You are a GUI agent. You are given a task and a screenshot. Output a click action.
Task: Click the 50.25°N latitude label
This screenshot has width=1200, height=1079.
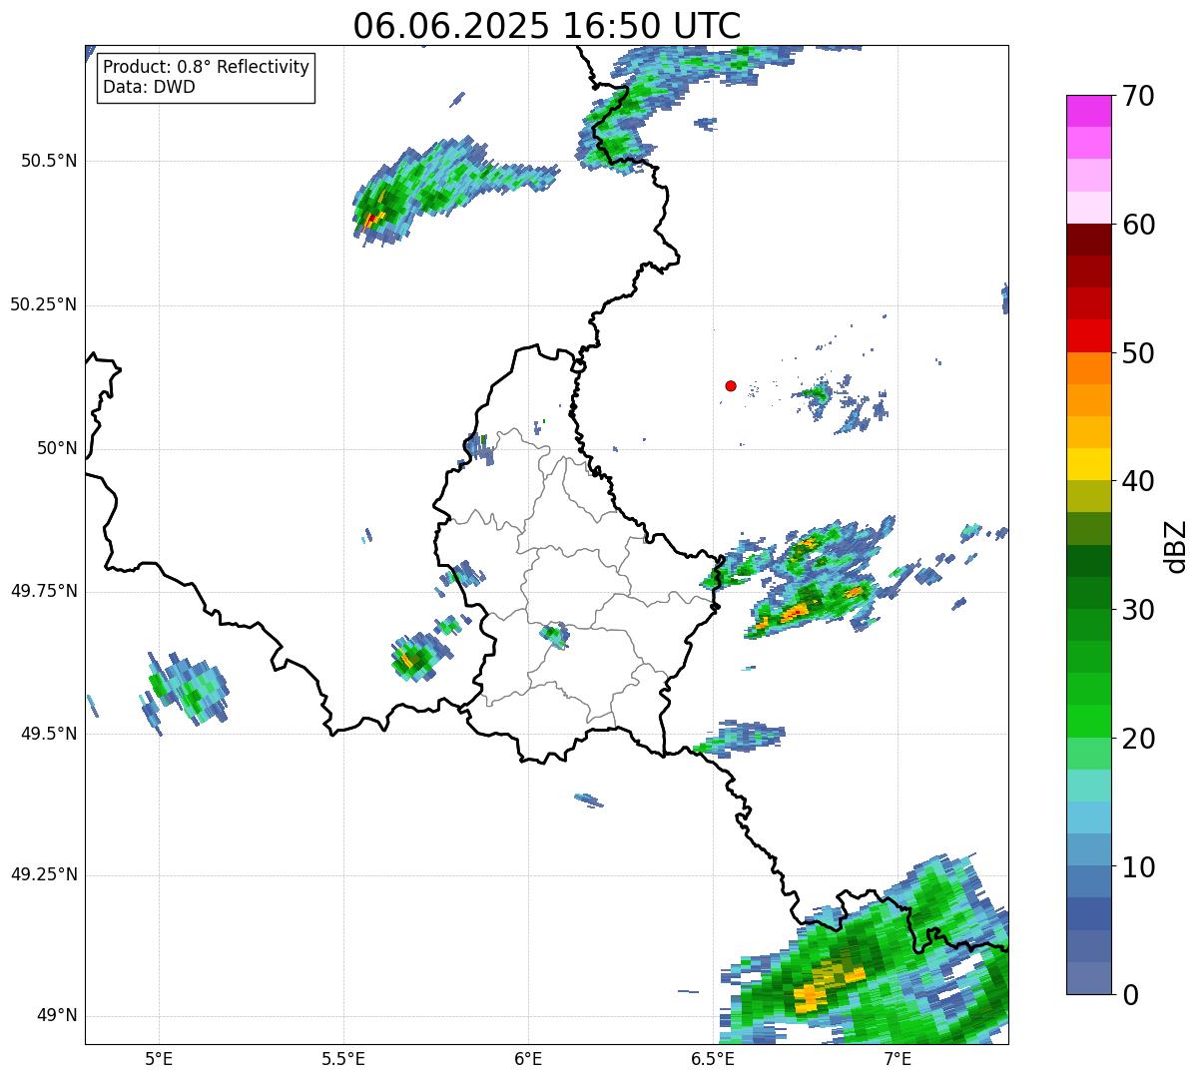point(43,304)
